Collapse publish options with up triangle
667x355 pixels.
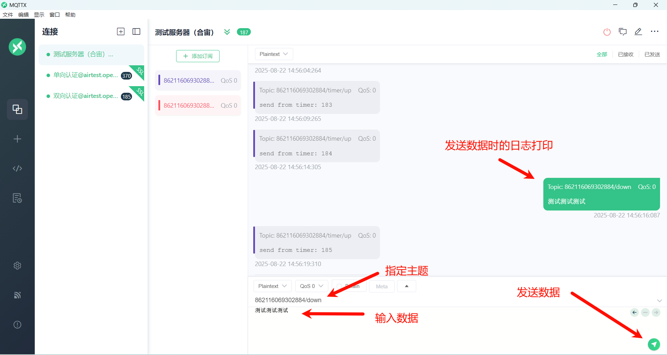pyautogui.click(x=406, y=286)
